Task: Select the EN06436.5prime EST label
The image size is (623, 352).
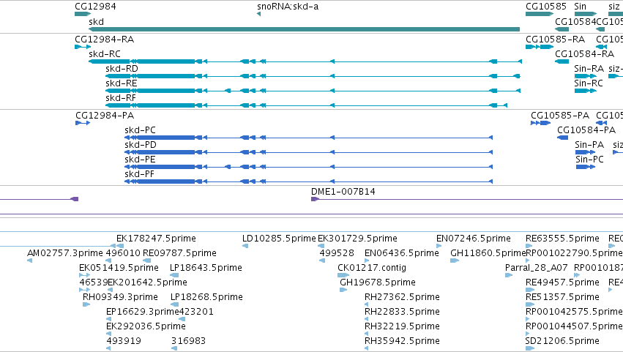Action: (402, 253)
